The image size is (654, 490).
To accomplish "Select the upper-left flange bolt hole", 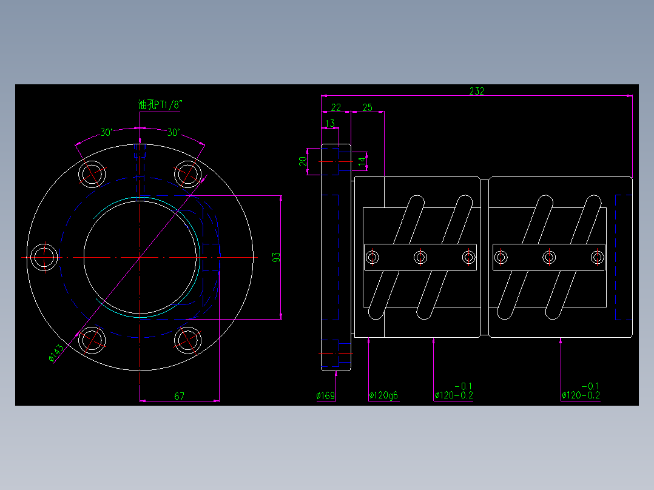I will coord(92,174).
